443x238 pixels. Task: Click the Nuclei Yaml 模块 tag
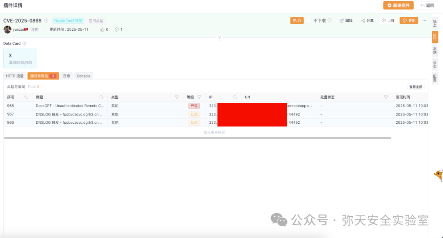coord(68,20)
